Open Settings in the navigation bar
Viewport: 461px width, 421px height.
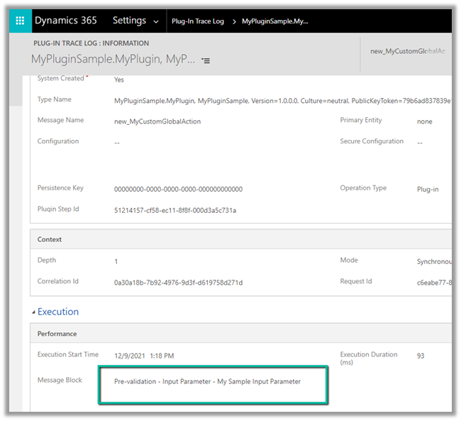tap(129, 21)
